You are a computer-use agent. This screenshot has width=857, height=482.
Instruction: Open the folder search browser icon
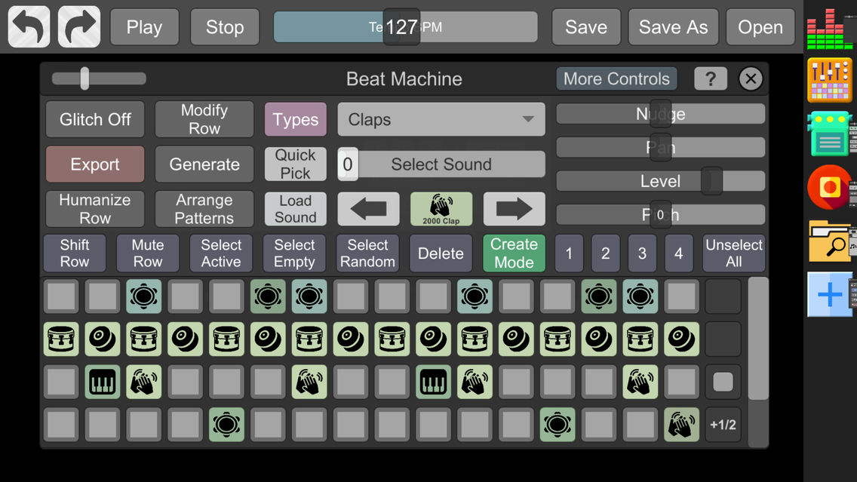click(x=830, y=241)
